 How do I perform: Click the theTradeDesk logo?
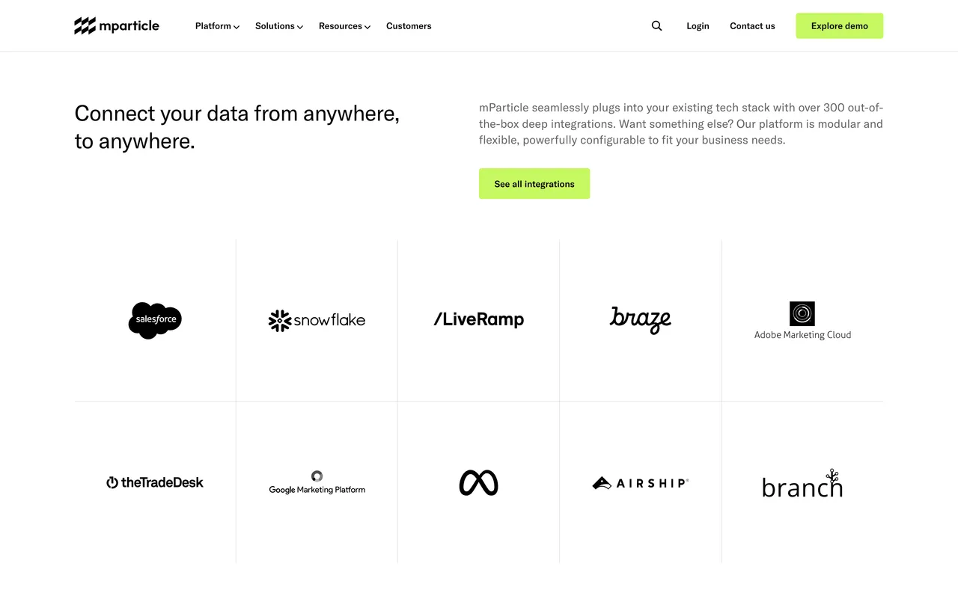coord(155,482)
